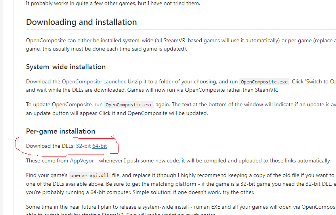The height and width of the screenshot is (215, 336).
Task: Click the 'Download the DLLs:' text
Action: 50,146
